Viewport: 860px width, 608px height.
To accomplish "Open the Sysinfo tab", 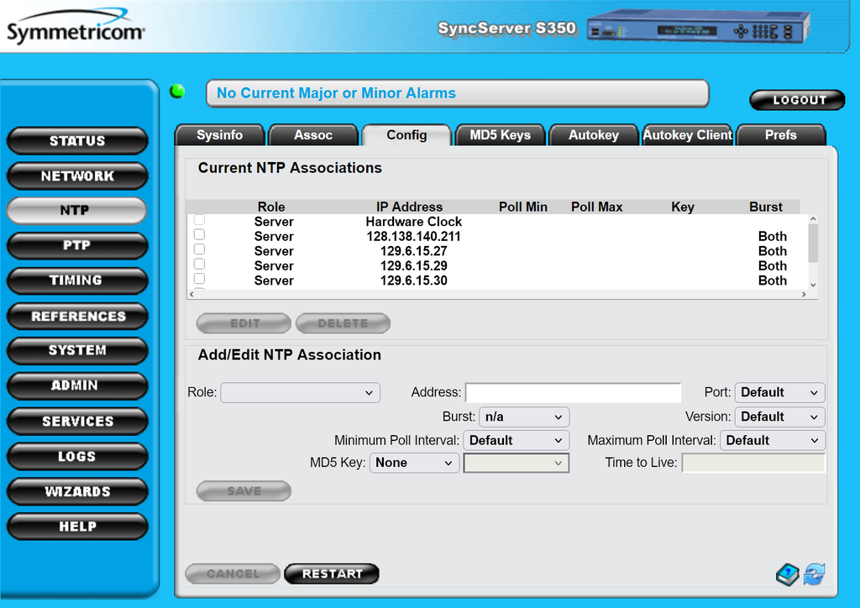I will click(x=219, y=135).
